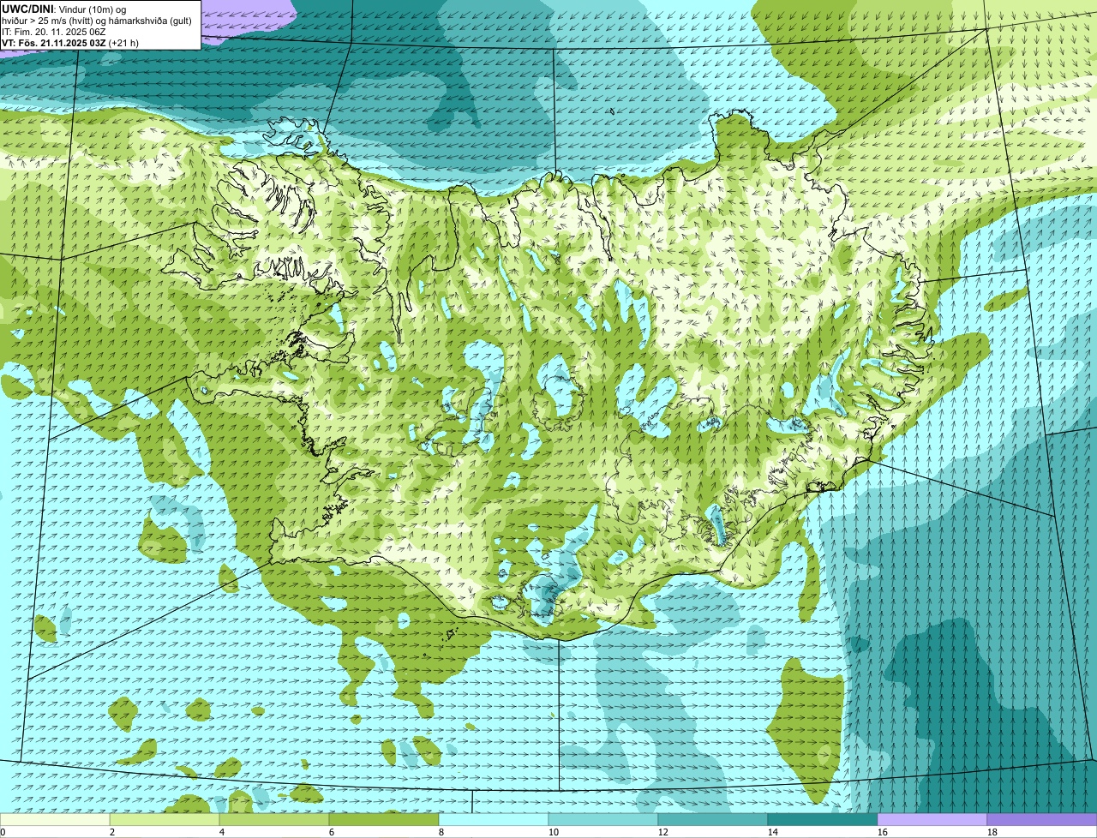Screen dimensions: 1097x838
Task: Click the 12–14 m/s teal legend swatch
Action: [x=713, y=819]
